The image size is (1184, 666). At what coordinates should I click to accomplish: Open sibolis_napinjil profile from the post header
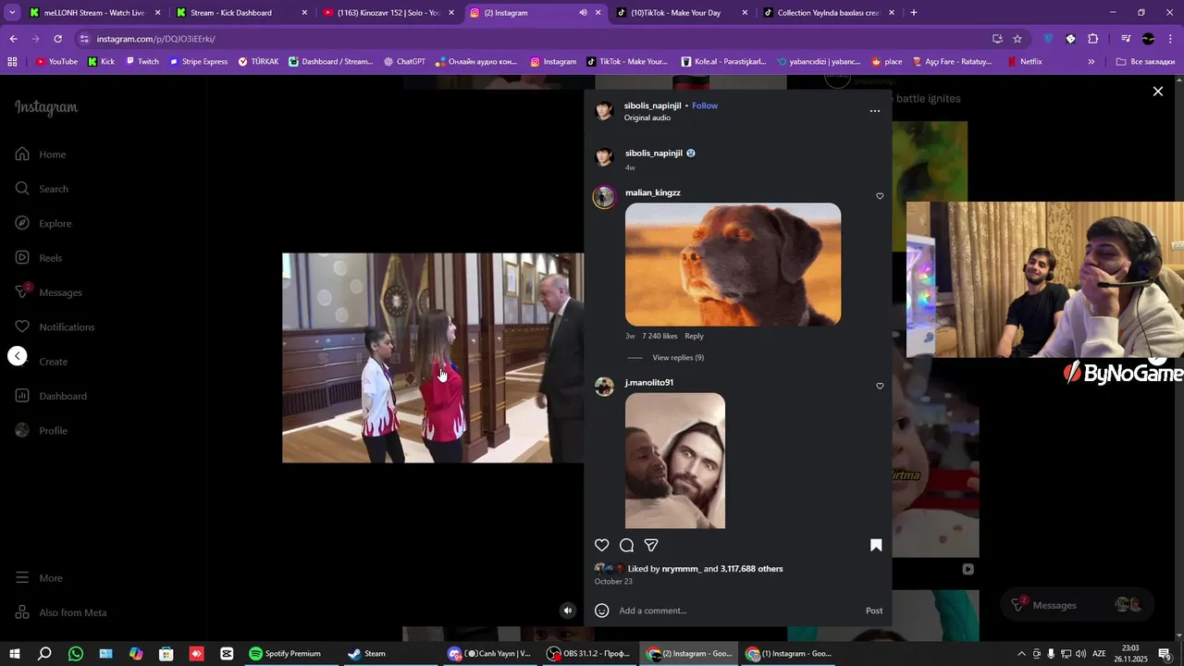pos(652,105)
